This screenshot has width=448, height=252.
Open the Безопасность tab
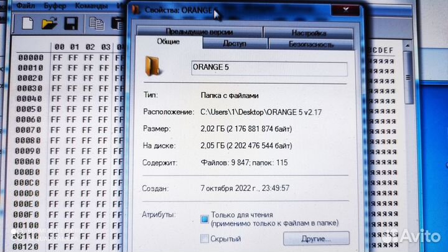pos(311,45)
